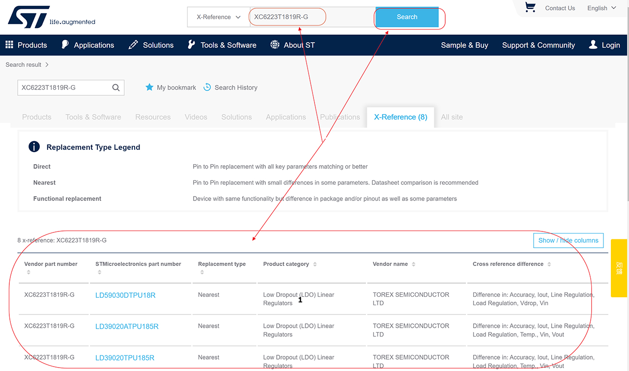Sort by Vendor name column
This screenshot has height=371, width=629.
[x=414, y=264]
